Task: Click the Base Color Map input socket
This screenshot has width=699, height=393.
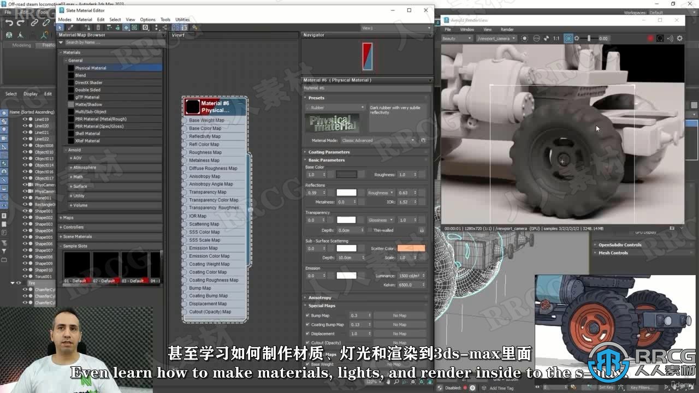Action: tap(185, 128)
